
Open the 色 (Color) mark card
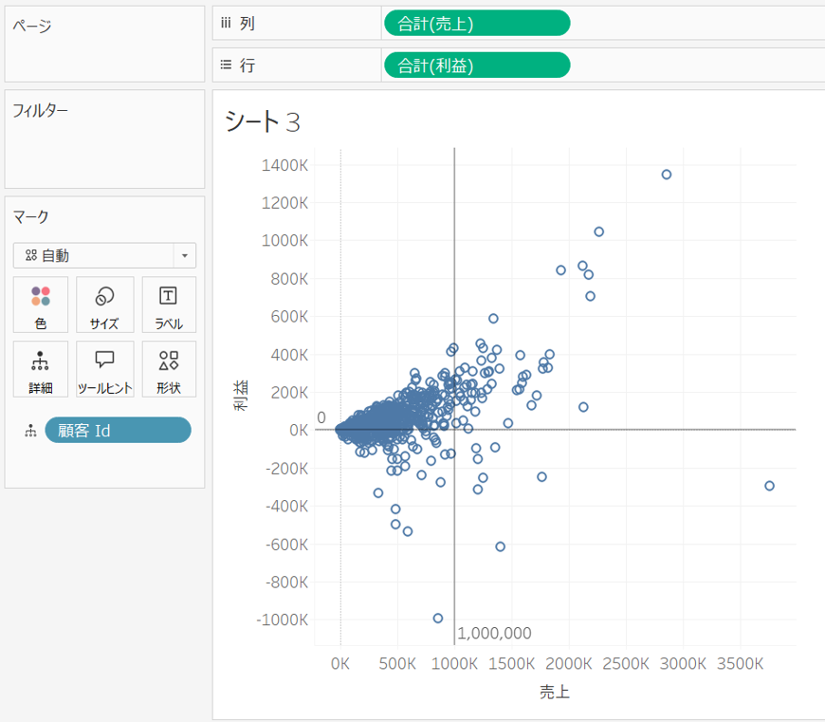[x=41, y=305]
